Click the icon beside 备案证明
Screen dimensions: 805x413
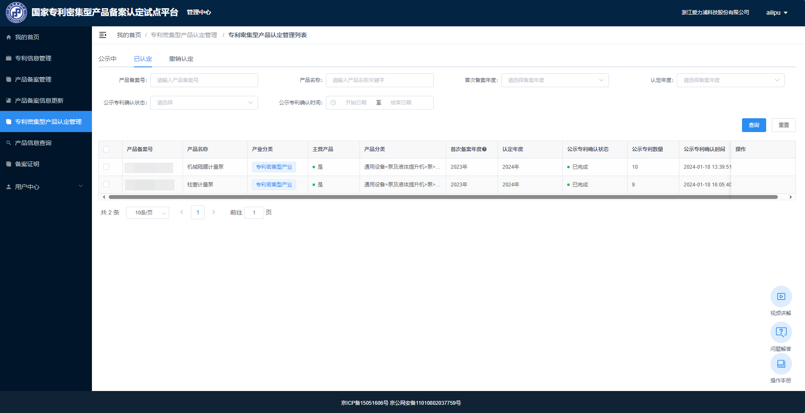coord(9,164)
